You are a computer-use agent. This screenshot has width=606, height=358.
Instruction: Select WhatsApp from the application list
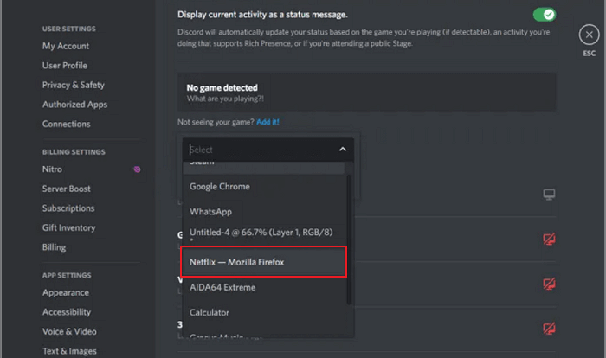point(211,212)
